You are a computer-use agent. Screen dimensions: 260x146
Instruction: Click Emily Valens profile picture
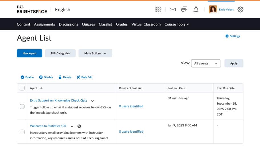click(x=213, y=9)
